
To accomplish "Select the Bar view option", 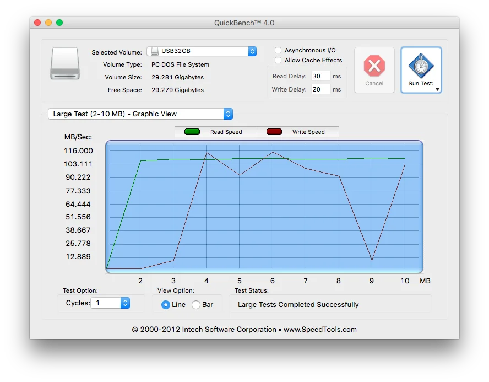I will point(196,305).
